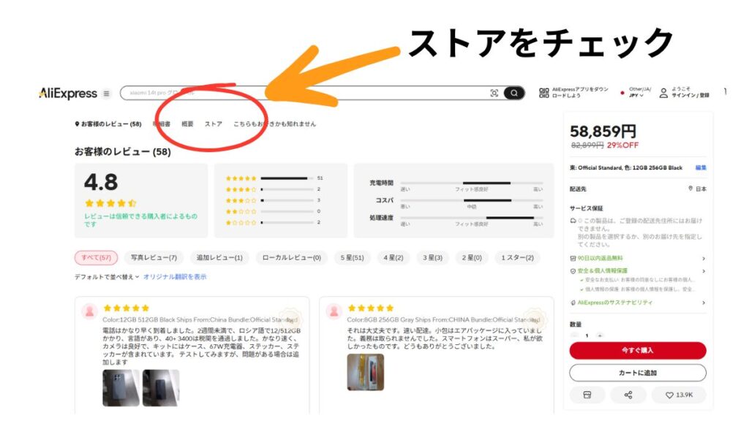Open the ストア tab
This screenshot has height=421, width=749.
(214, 124)
